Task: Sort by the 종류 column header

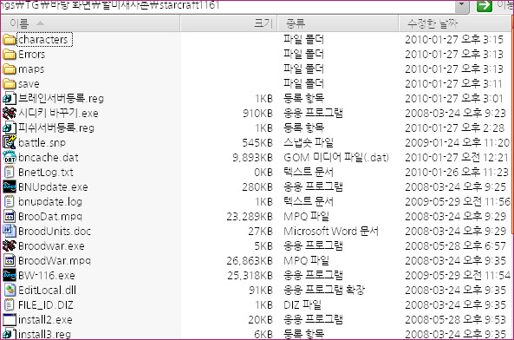Action: [338, 23]
